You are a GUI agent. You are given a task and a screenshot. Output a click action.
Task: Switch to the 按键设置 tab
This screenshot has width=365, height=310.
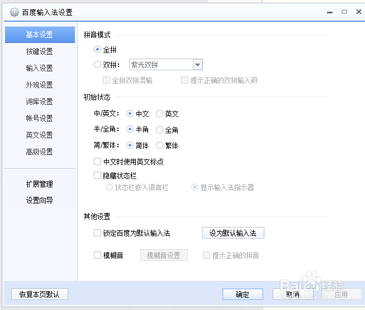(x=40, y=51)
